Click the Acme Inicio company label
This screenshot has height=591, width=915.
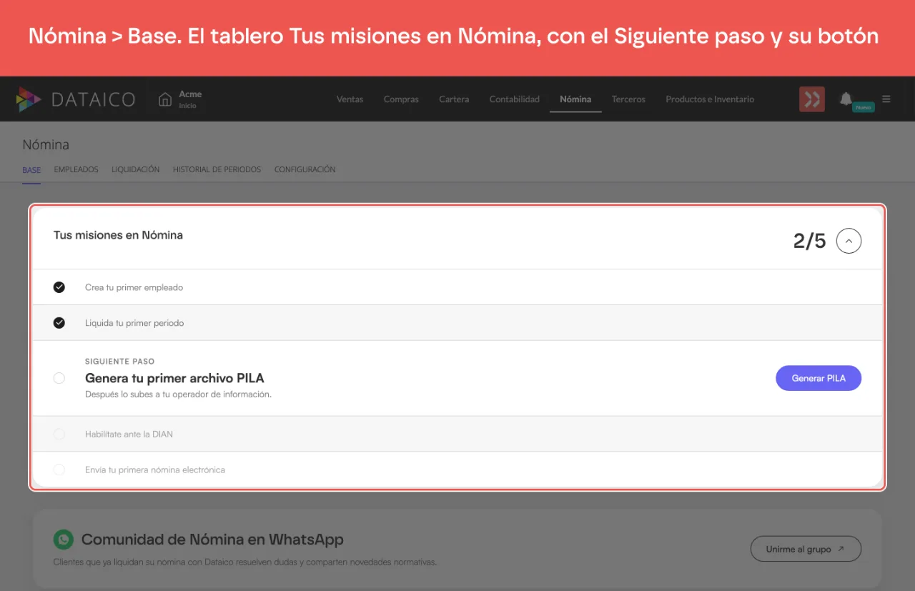(190, 99)
